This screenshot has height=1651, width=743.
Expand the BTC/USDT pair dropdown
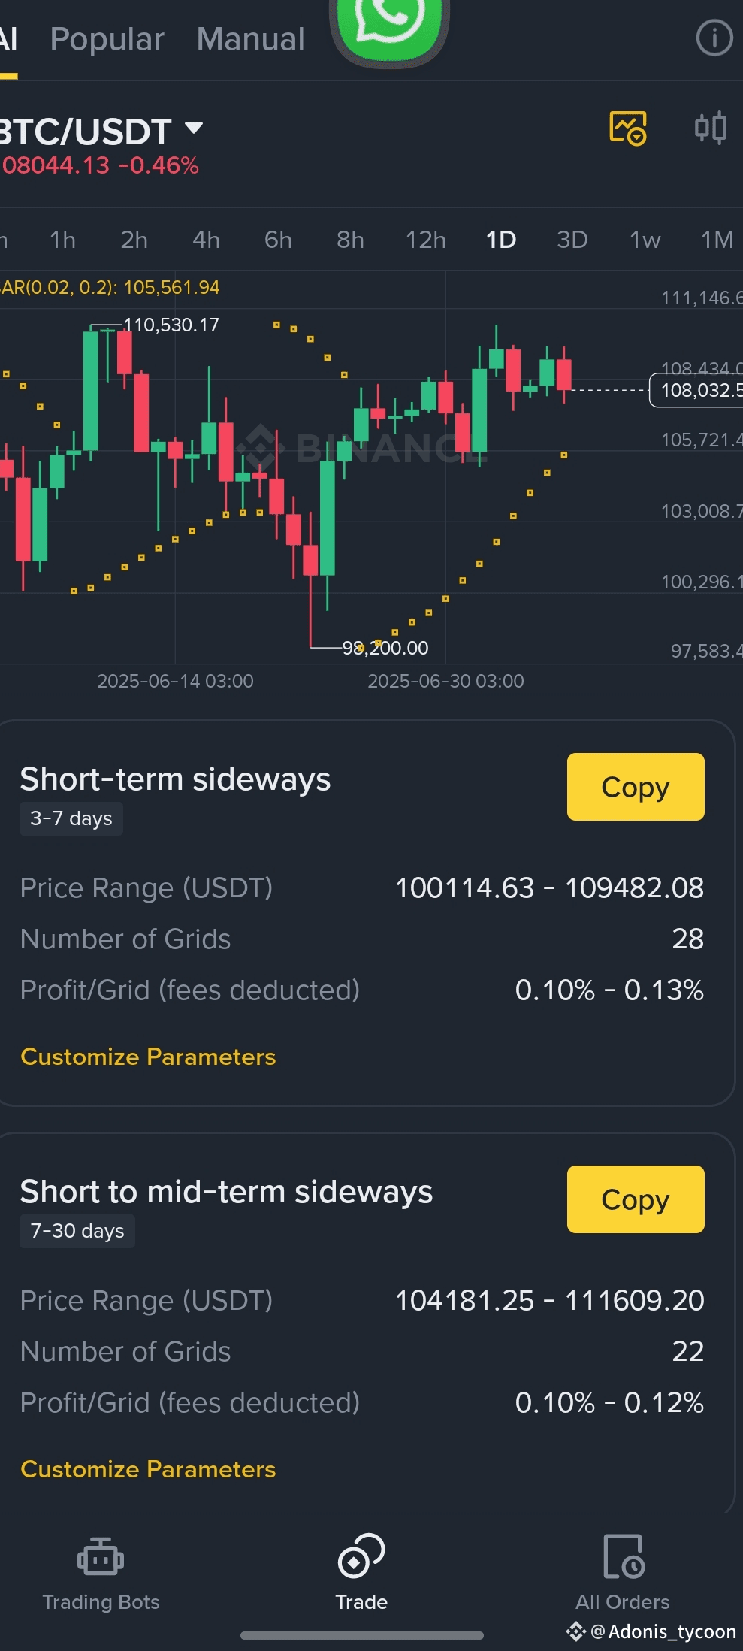pos(194,129)
